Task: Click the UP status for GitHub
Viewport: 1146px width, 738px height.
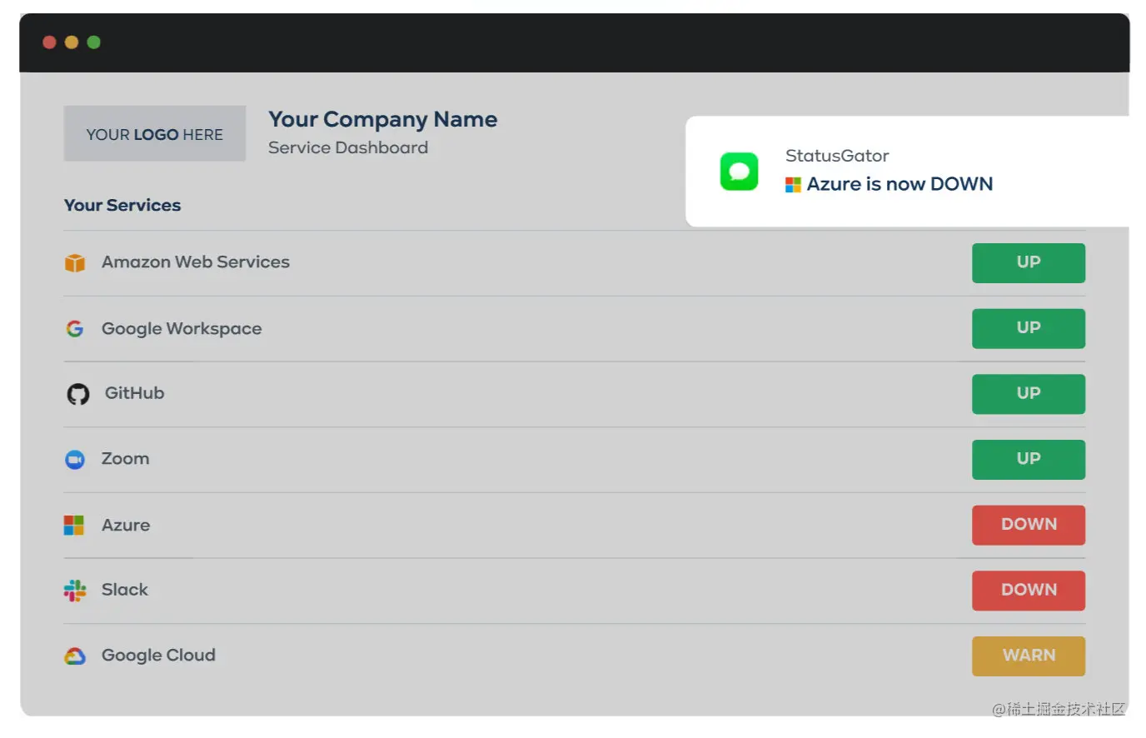Action: coord(1029,394)
